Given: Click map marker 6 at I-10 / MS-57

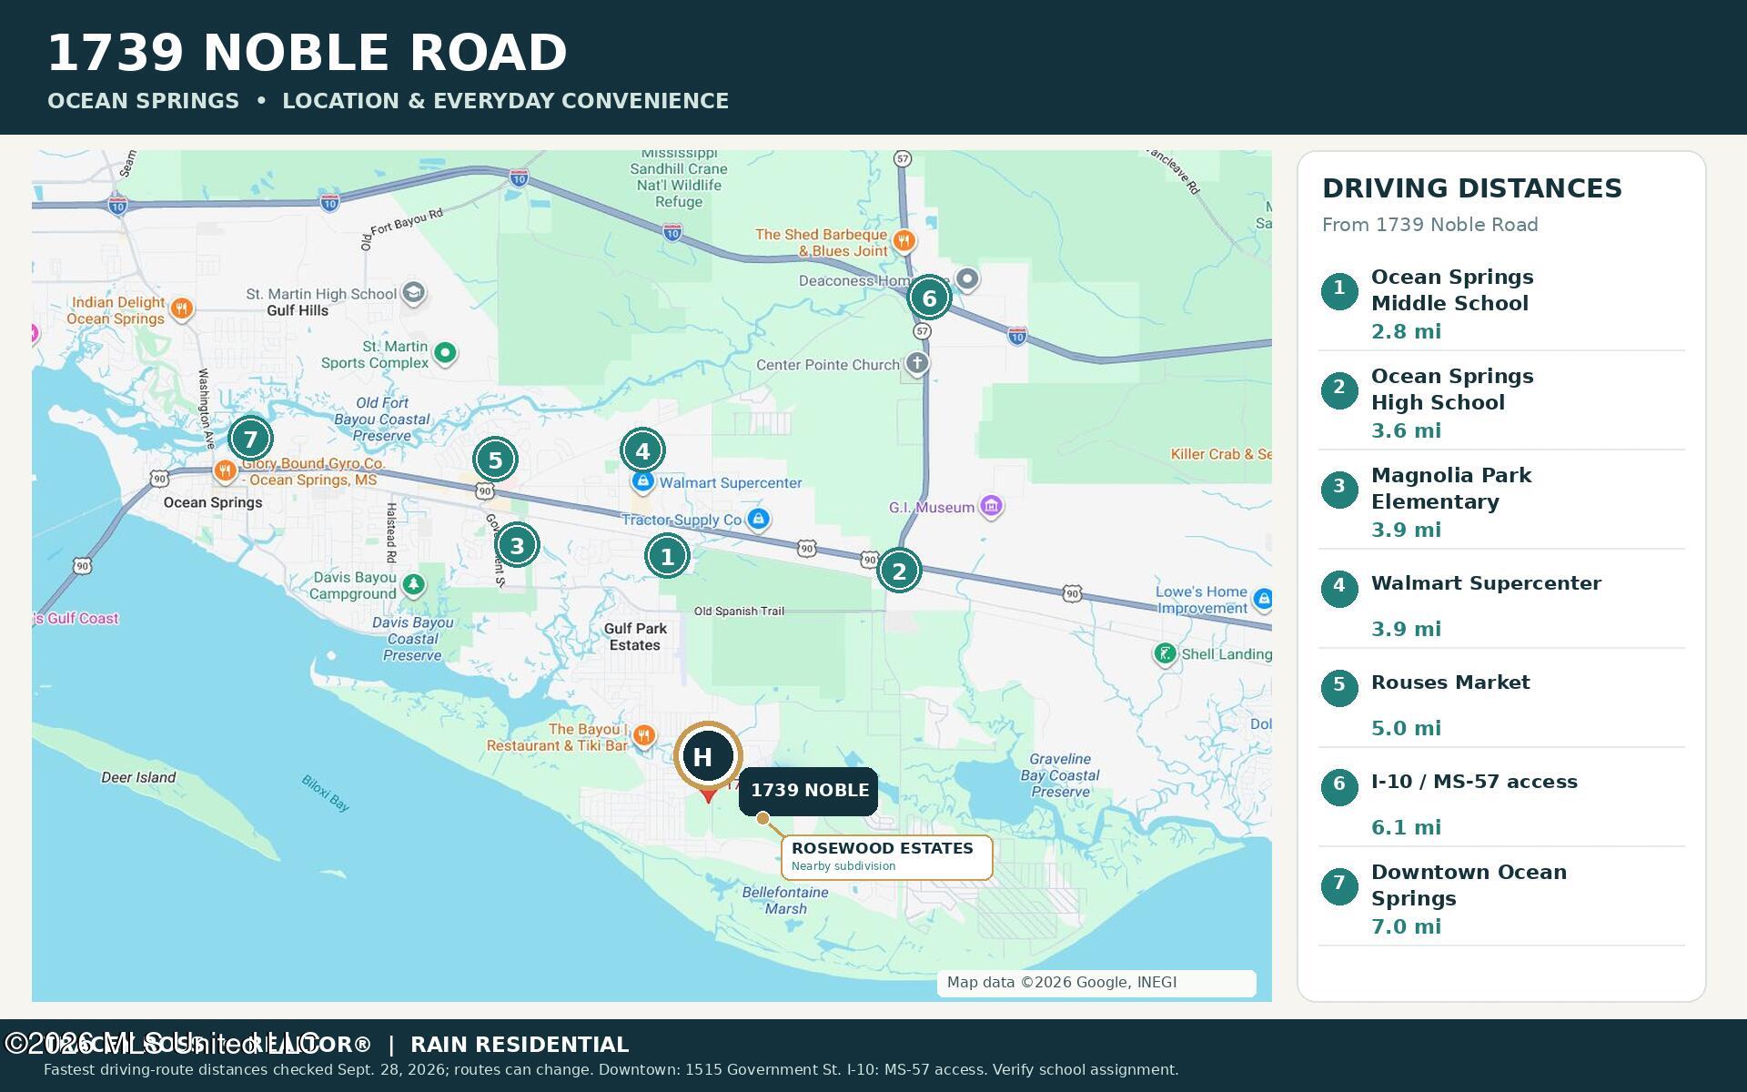Looking at the screenshot, I should tap(929, 298).
